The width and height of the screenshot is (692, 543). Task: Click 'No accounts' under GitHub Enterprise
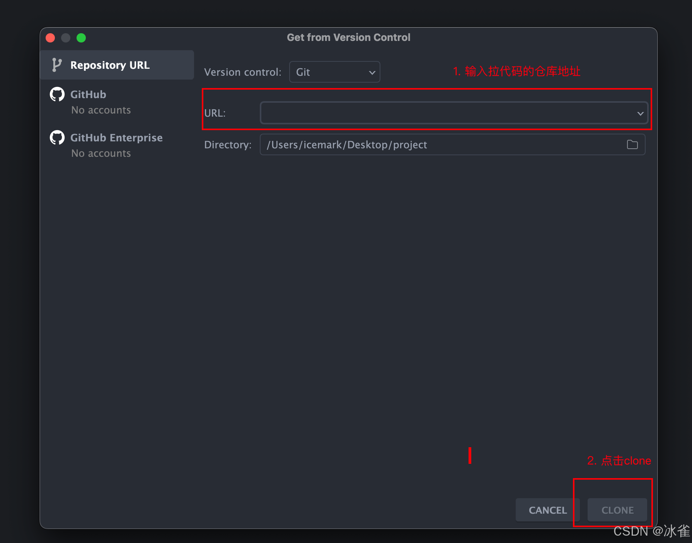point(101,154)
